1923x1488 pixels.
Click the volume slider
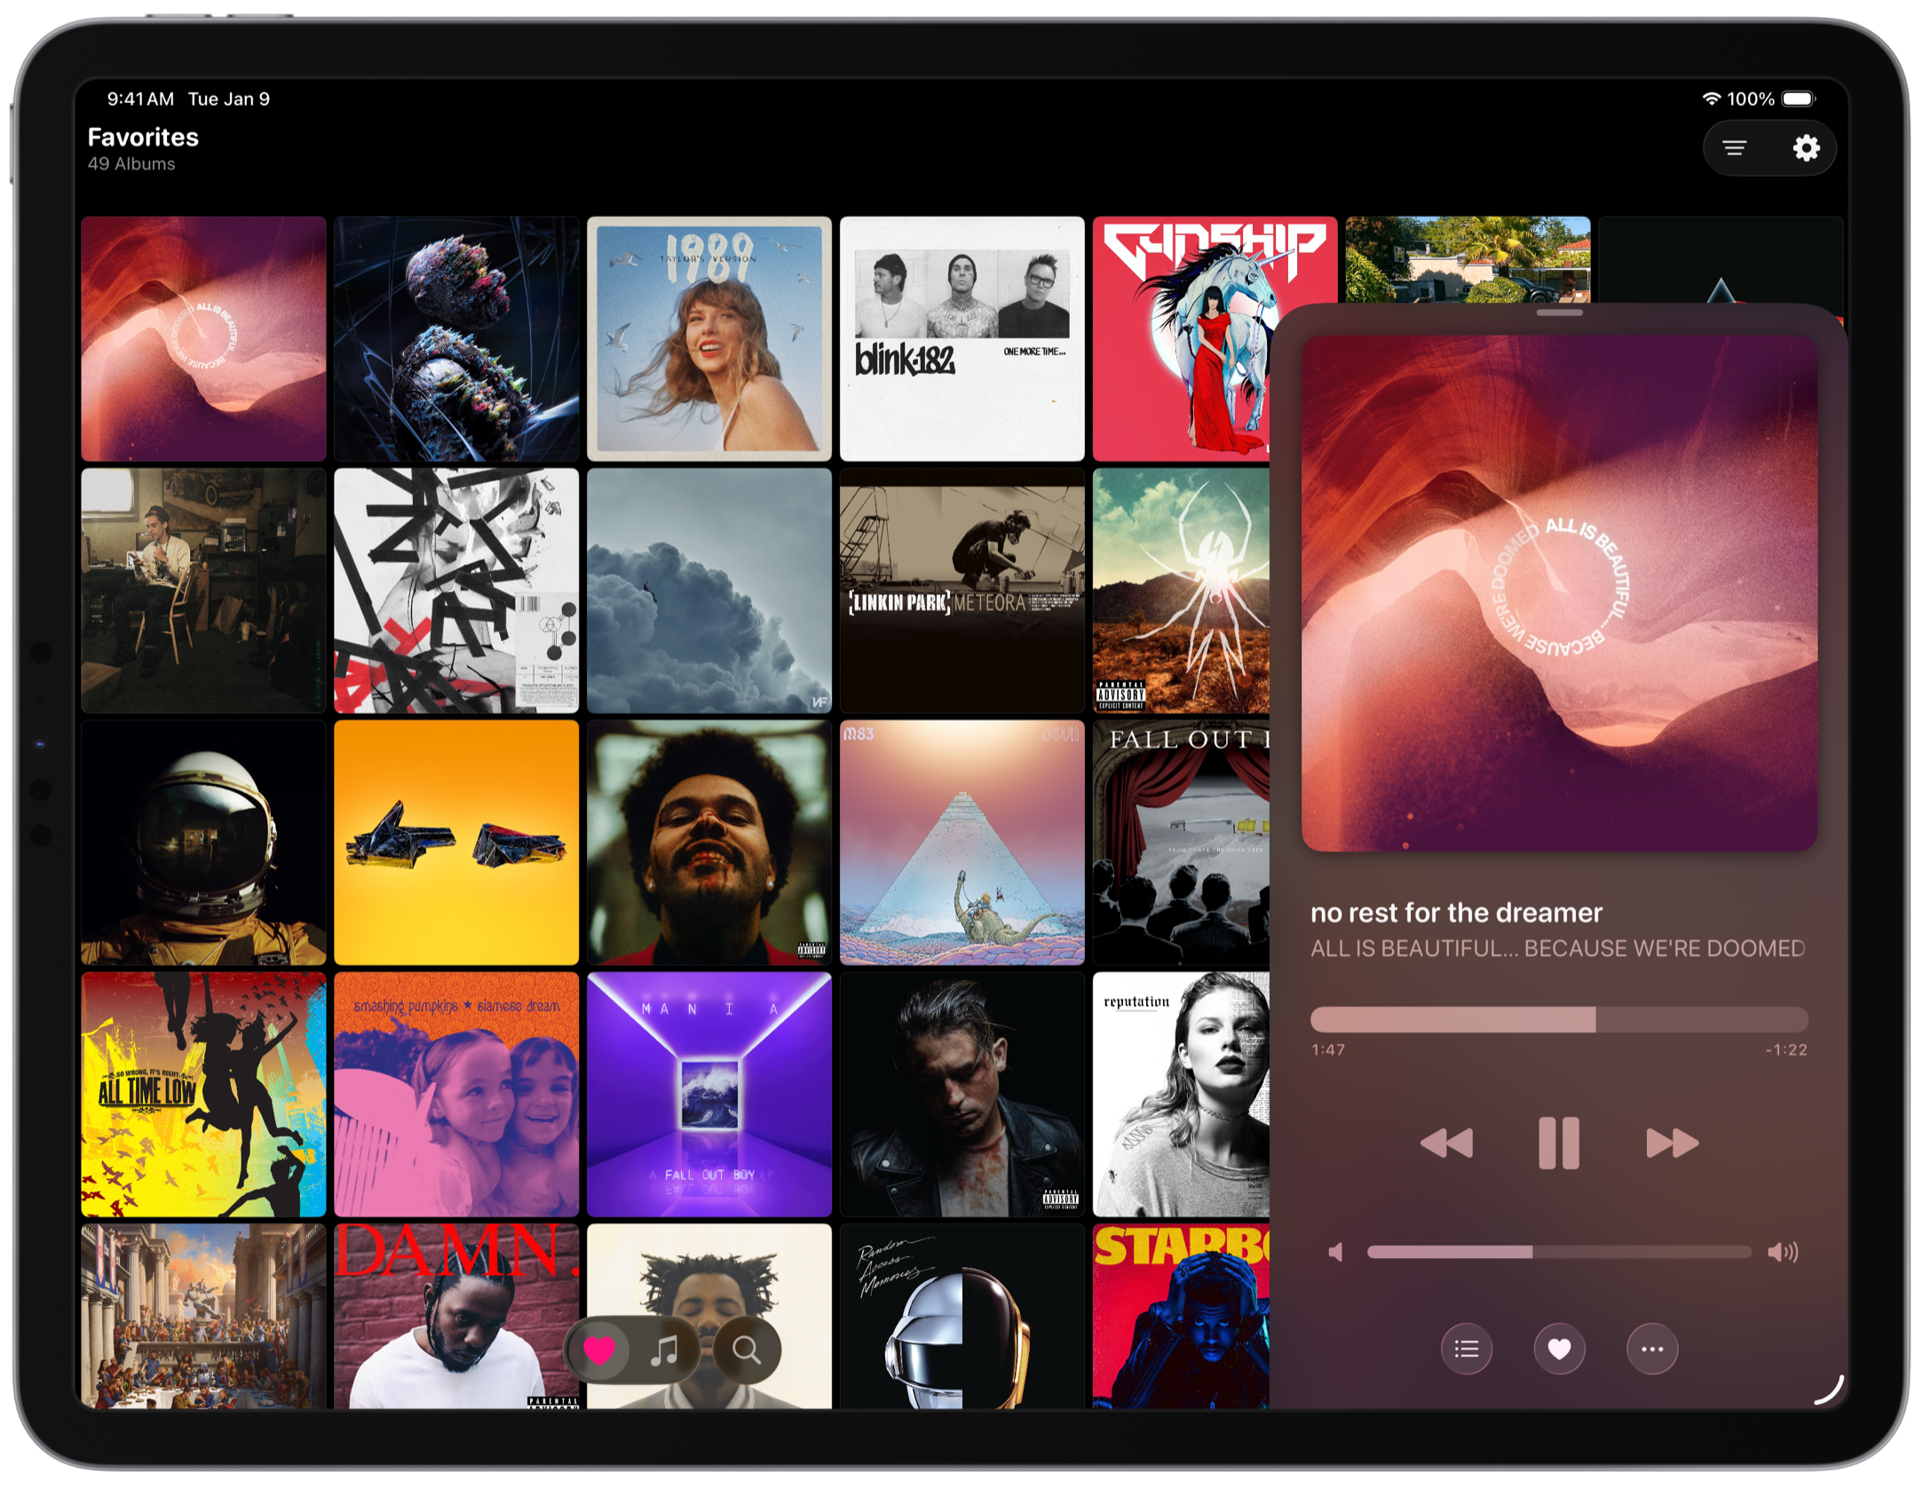[1558, 1252]
